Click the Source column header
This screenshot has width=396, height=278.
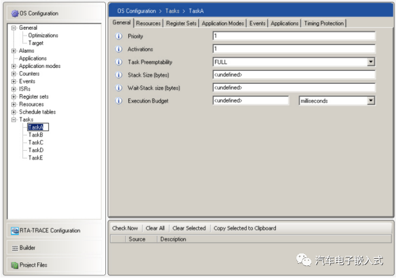point(141,239)
